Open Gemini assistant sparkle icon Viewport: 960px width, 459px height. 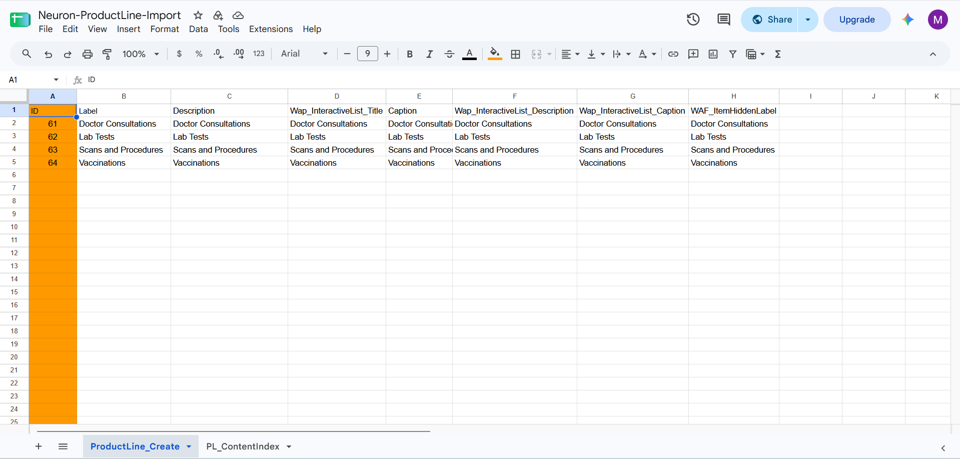coord(908,20)
